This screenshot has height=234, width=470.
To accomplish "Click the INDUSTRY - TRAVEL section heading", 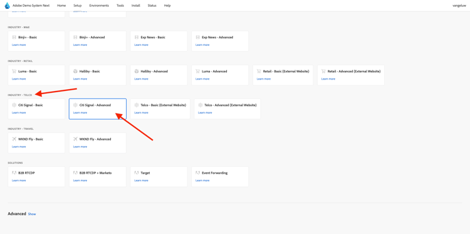I will (x=21, y=129).
